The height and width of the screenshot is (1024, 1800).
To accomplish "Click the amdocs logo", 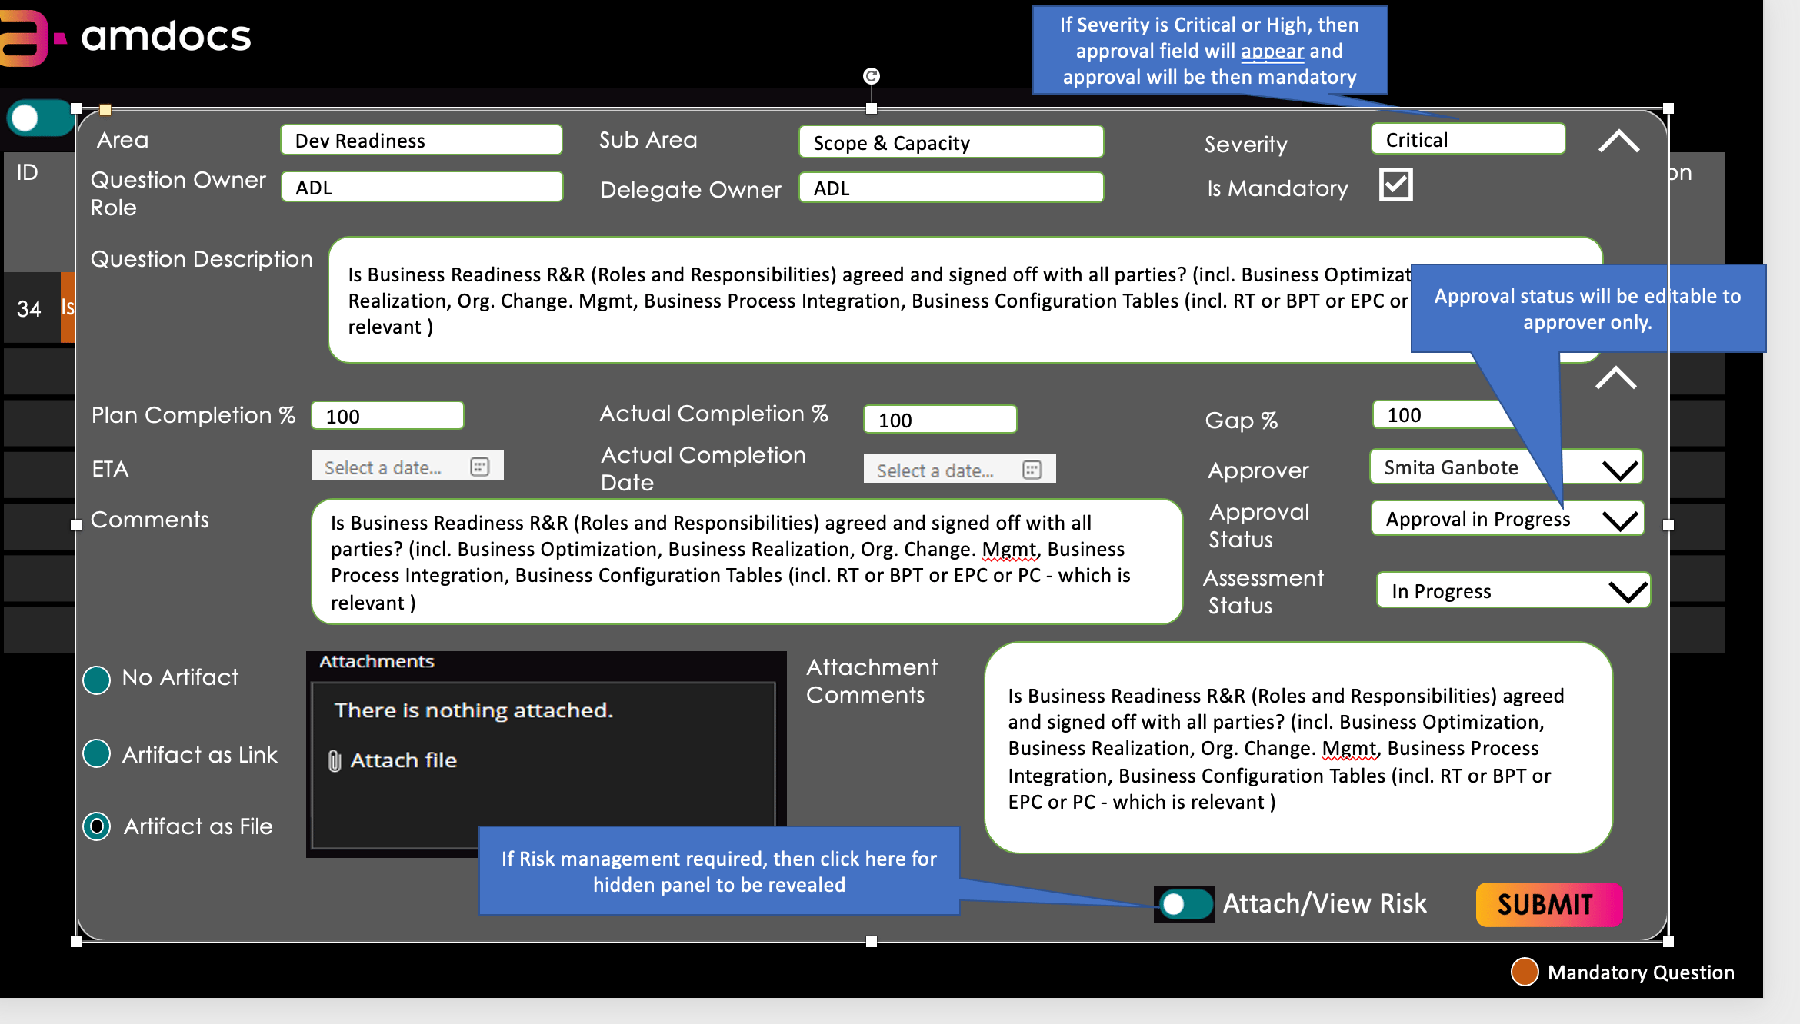I will pyautogui.click(x=127, y=37).
